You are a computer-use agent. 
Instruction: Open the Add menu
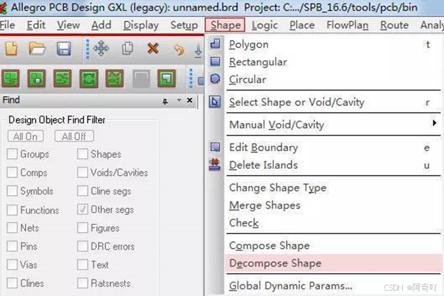[101, 25]
